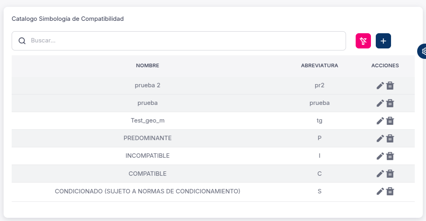
Task: Edit the PREDOMINANTE row
Action: (380, 139)
